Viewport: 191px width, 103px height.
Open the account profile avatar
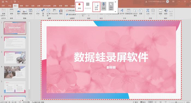[168, 2]
